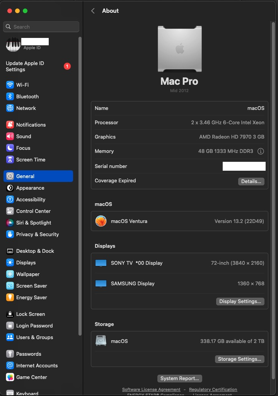Select the Login Password lock icon

10,326
